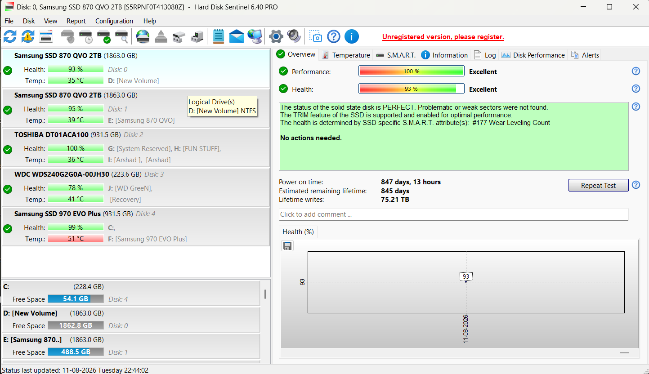The height and width of the screenshot is (374, 649).
Task: Click the 54.1 GB free space bar
Action: (76, 299)
